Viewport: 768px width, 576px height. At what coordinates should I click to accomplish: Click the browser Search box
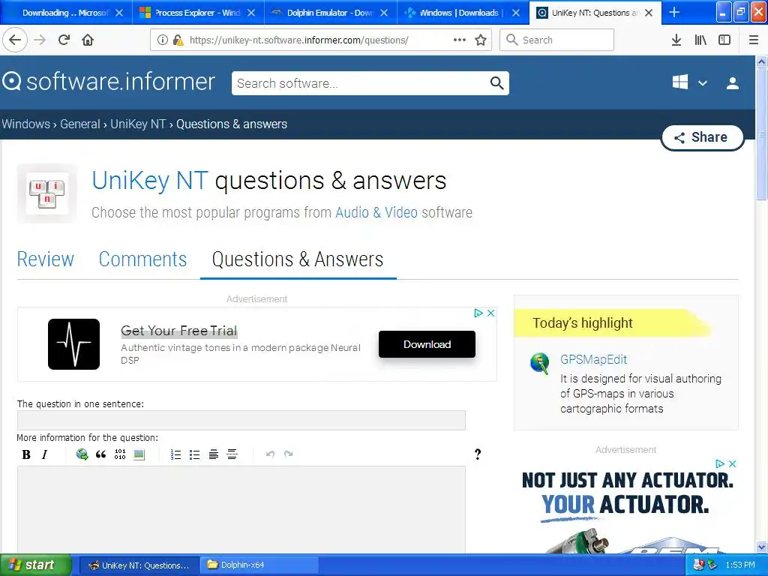[x=556, y=40]
